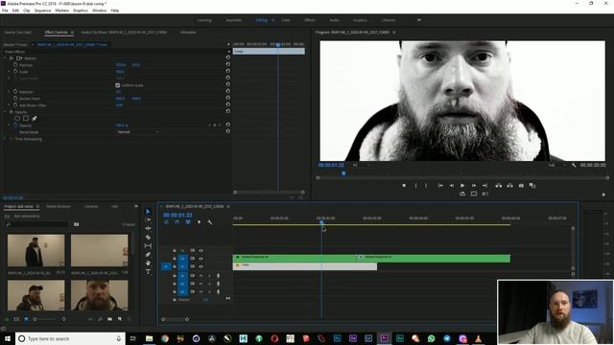The width and height of the screenshot is (614, 345).
Task: Toggle the eye visibility for bottom video track
Action: (201, 266)
